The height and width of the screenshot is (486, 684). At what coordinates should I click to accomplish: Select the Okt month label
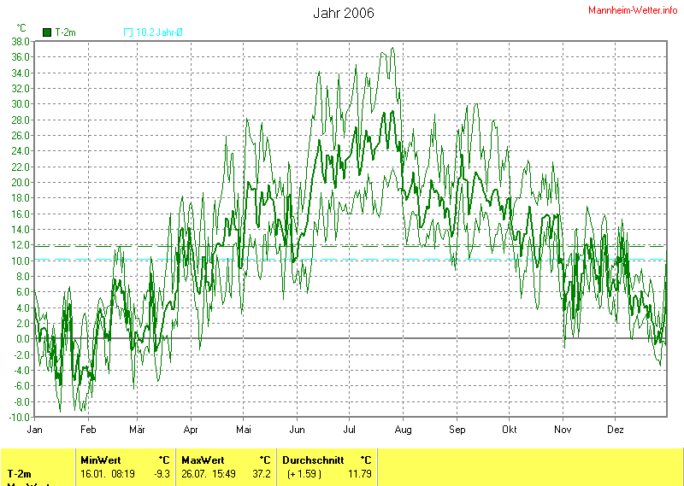(x=510, y=429)
